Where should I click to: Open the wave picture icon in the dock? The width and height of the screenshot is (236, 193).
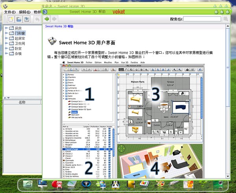28,184
